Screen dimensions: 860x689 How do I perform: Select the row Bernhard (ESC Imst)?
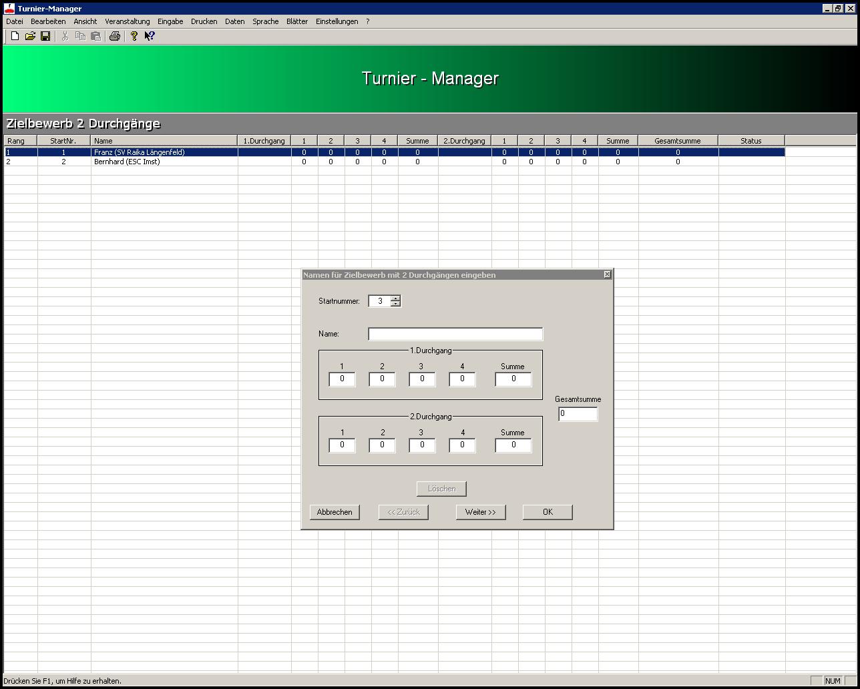pos(394,162)
